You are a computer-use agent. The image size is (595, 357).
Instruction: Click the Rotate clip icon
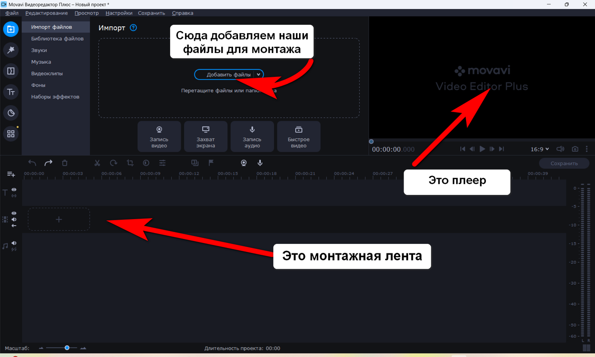point(114,163)
